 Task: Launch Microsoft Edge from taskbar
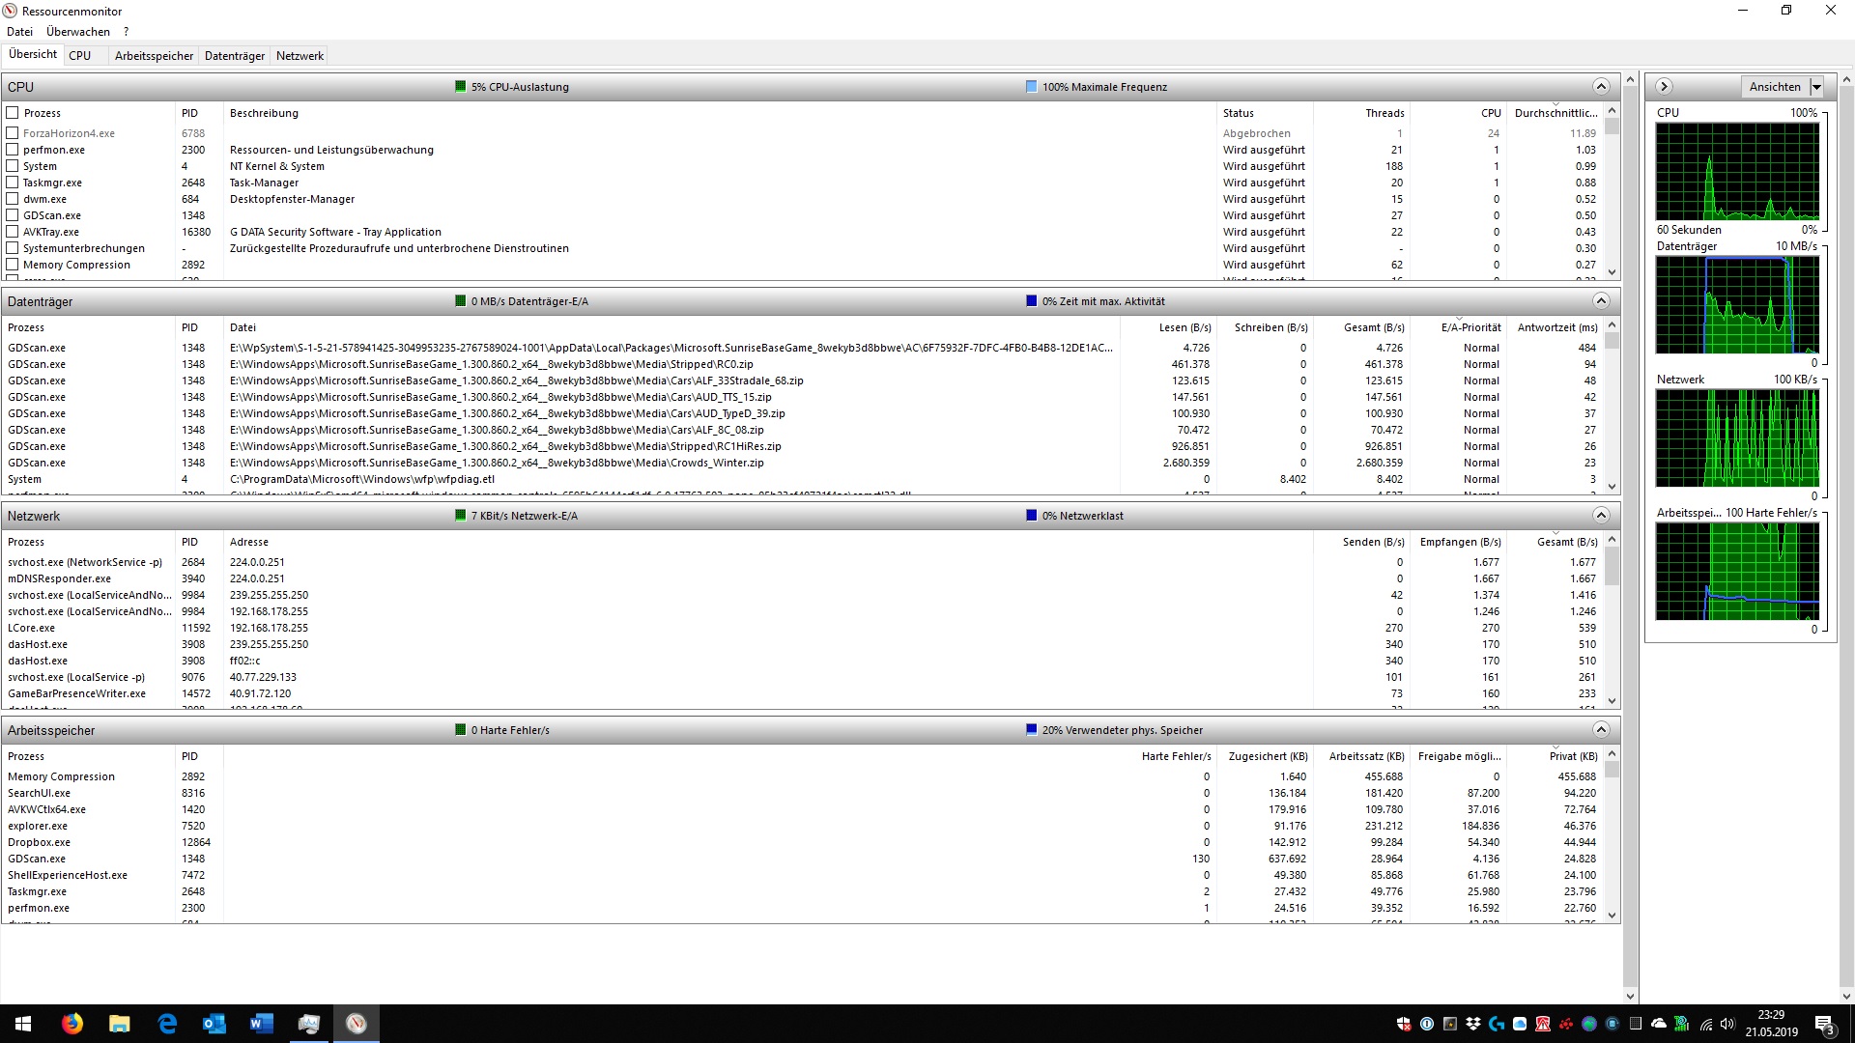[167, 1024]
